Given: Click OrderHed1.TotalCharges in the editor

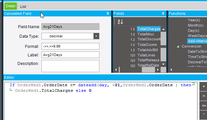Looking at the screenshot, I should pos(44,91).
